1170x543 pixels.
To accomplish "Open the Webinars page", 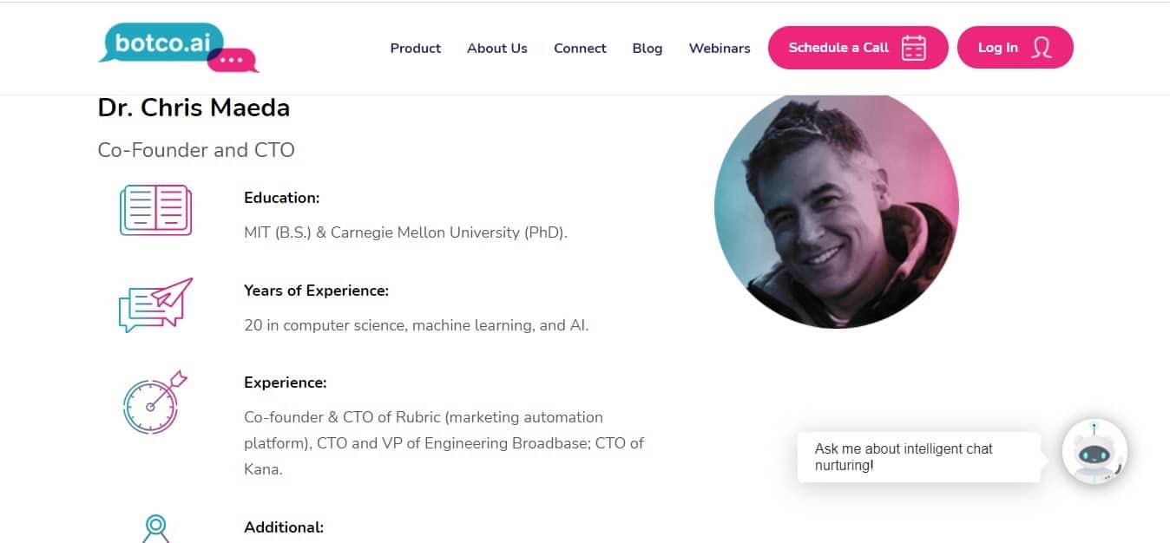I will 720,49.
